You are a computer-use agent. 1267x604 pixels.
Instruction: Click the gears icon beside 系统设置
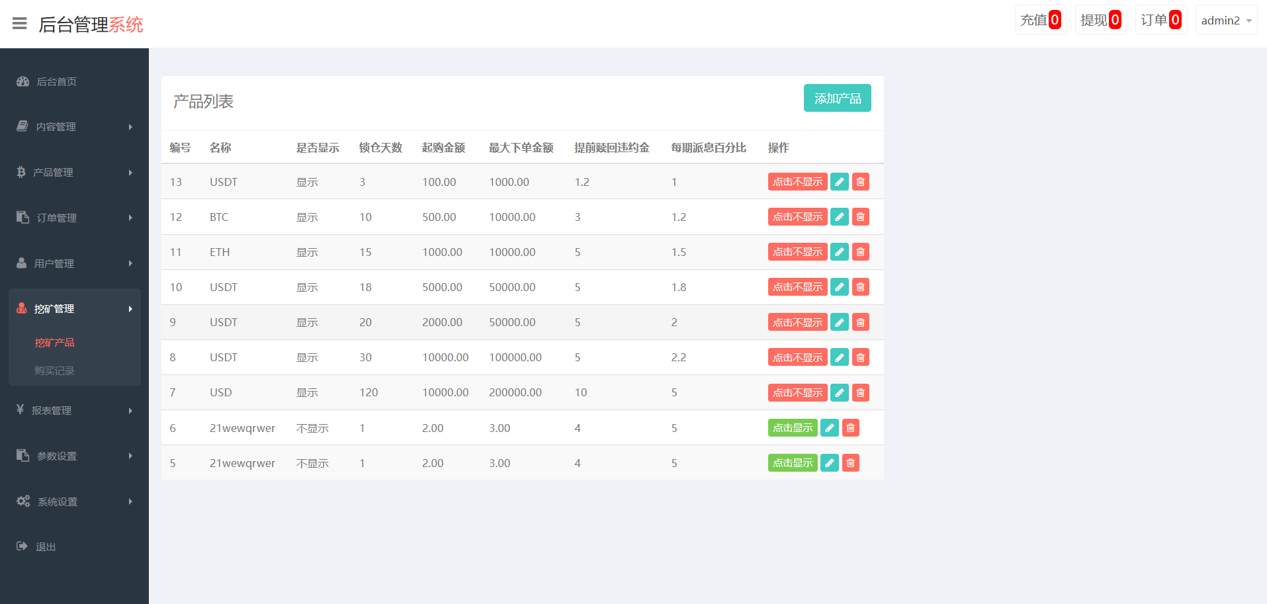tap(23, 501)
